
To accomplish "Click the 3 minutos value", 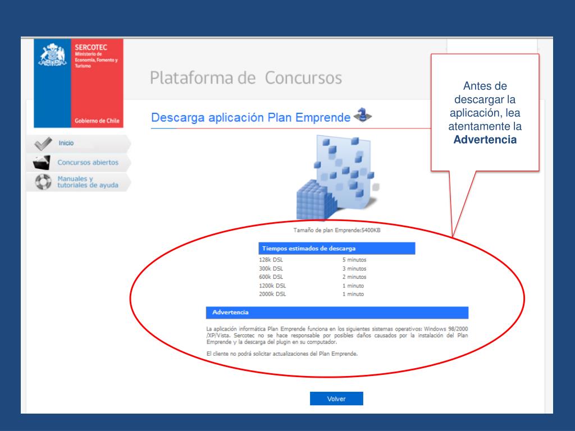I will (x=354, y=269).
